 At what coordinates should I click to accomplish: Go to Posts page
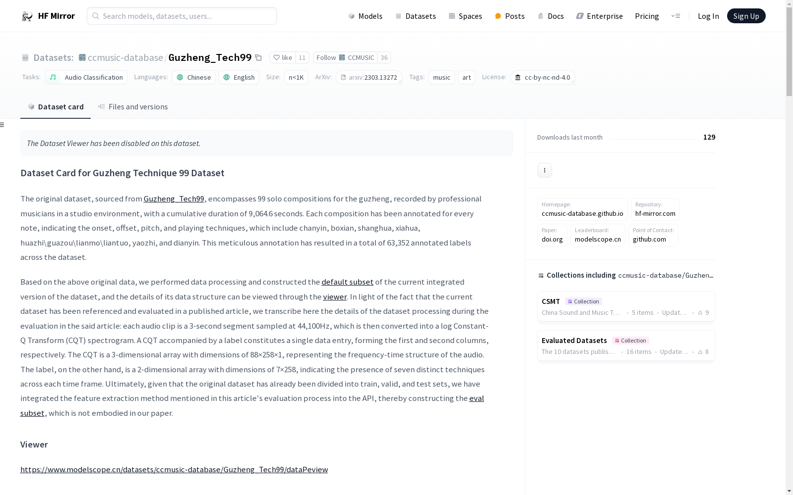pos(510,16)
